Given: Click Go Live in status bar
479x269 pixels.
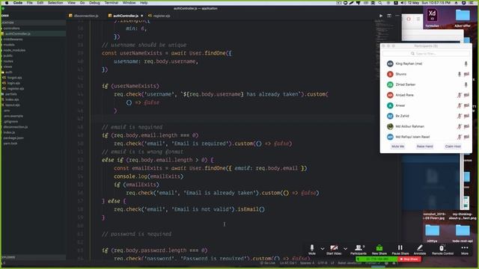Looking at the screenshot, I should coord(267,263).
